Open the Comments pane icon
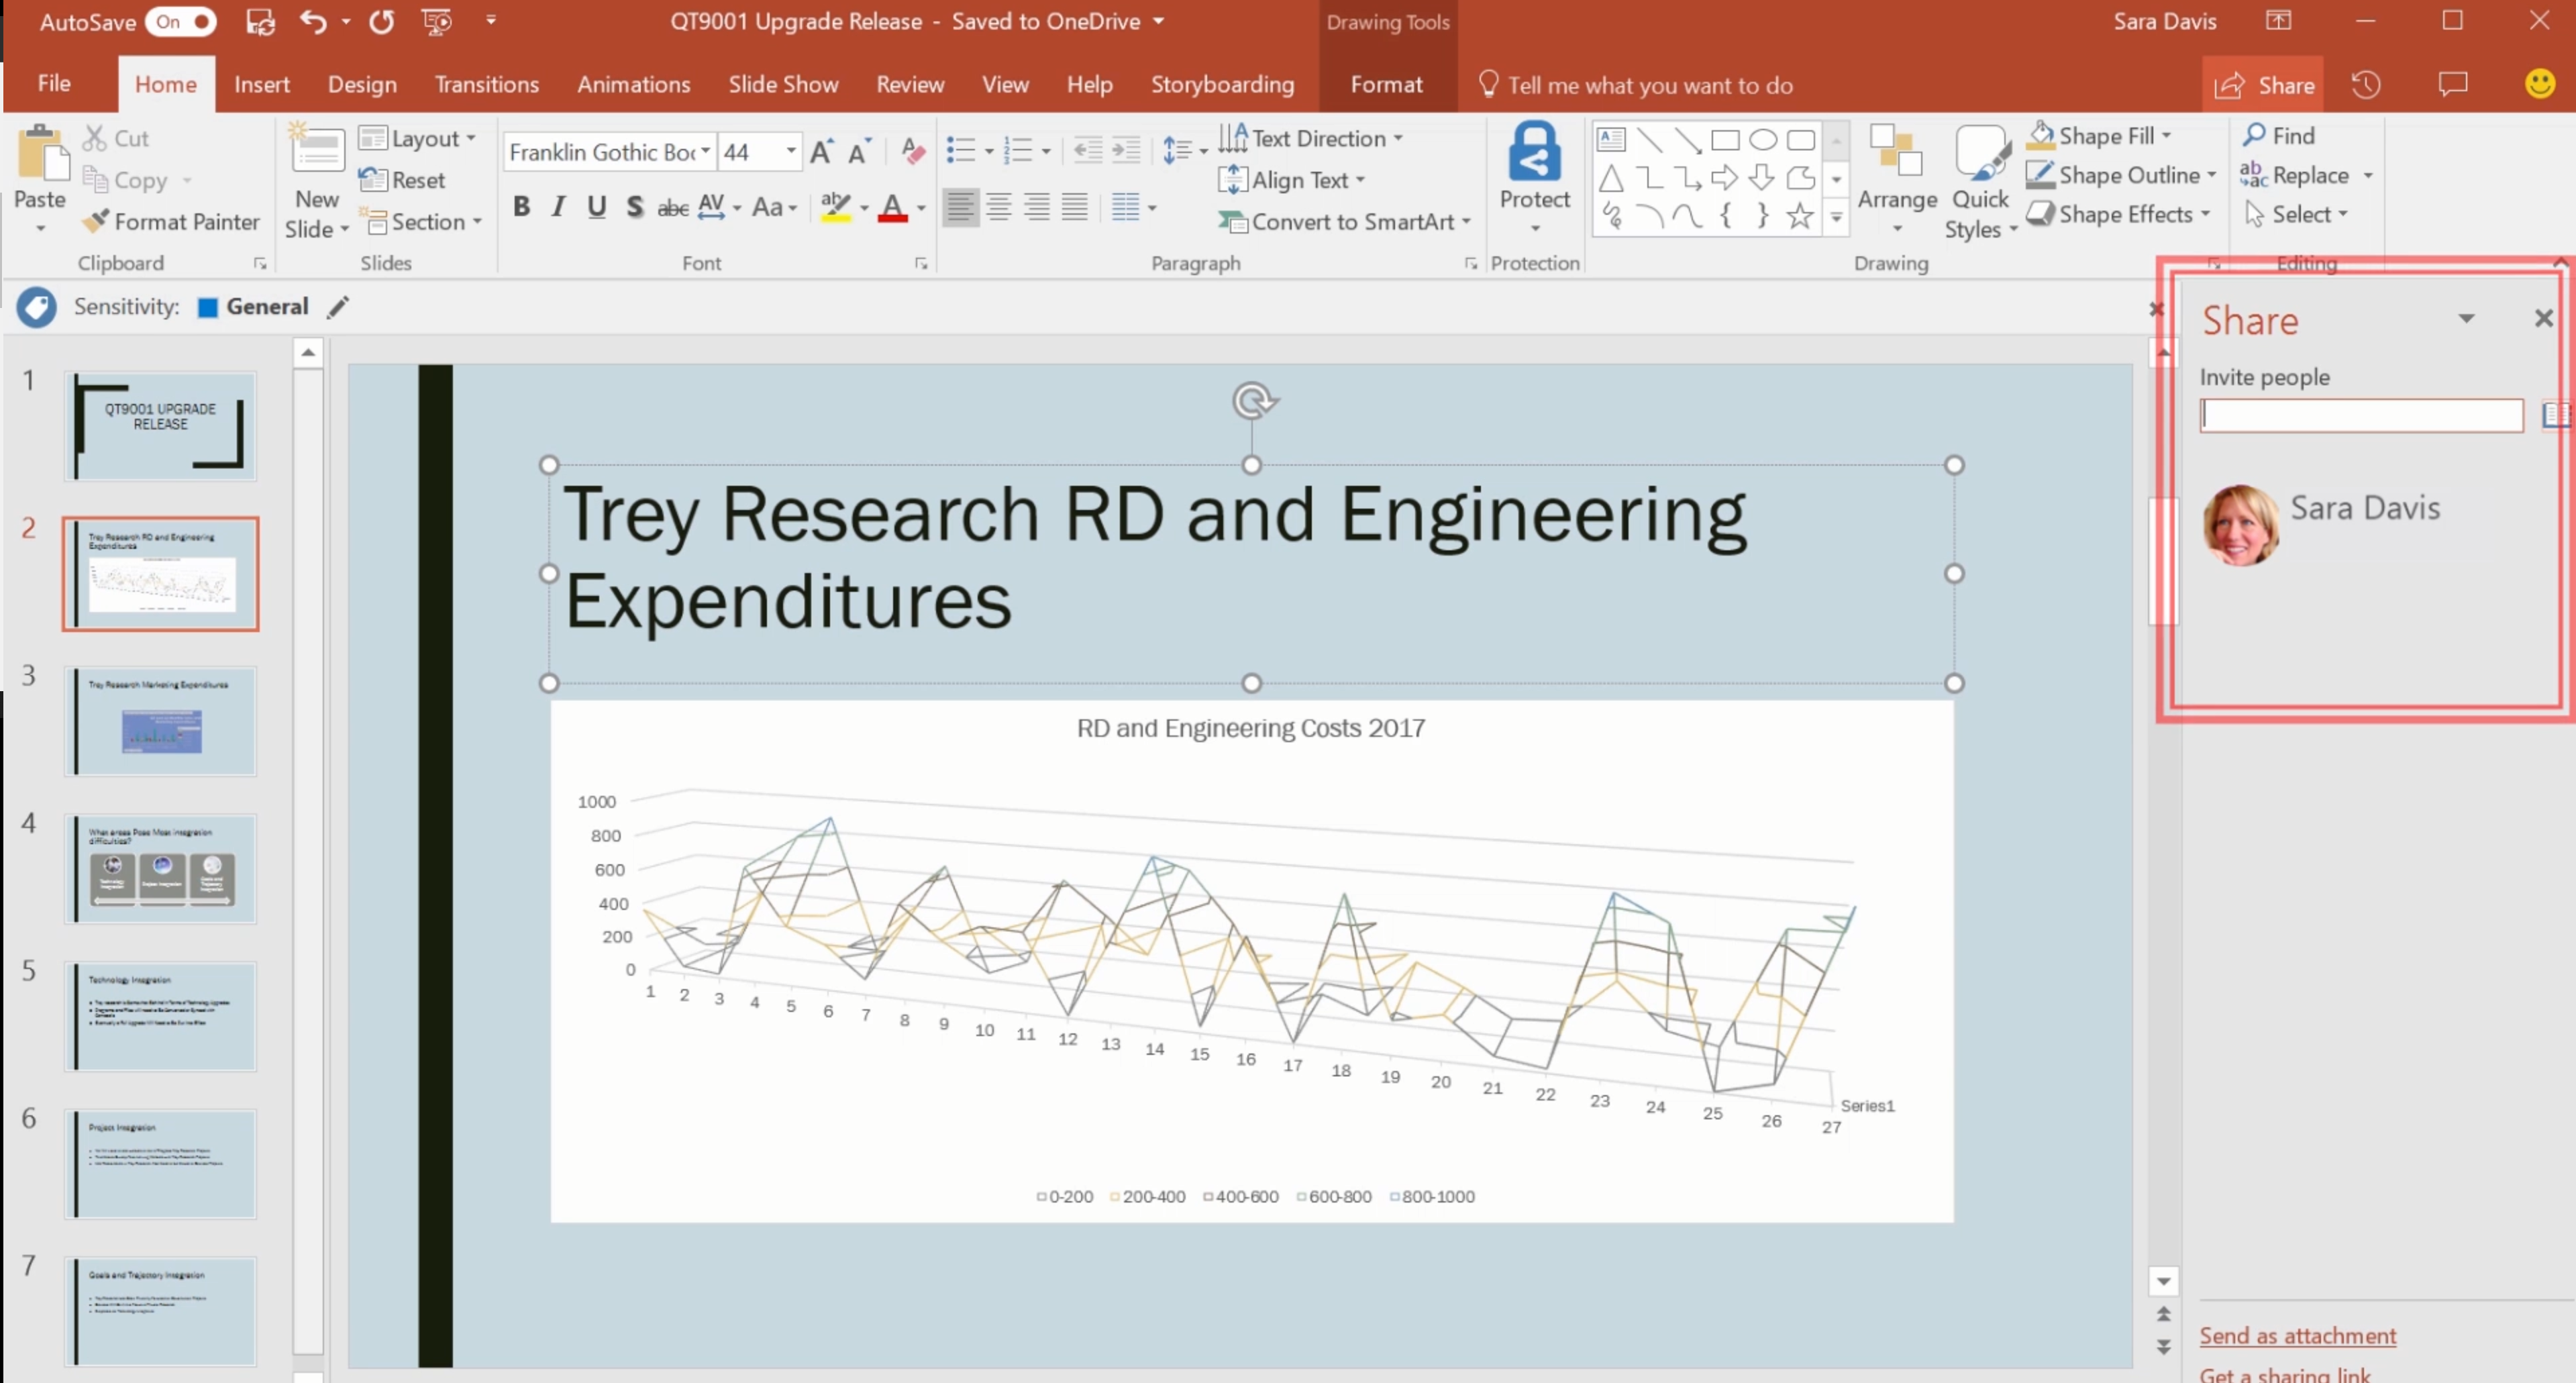Image resolution: width=2576 pixels, height=1383 pixels. tap(2453, 85)
